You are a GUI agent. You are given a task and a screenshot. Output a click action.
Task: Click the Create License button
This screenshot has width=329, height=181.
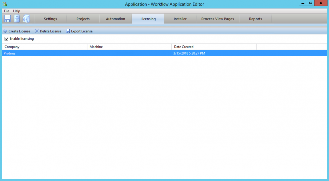pos(17,31)
